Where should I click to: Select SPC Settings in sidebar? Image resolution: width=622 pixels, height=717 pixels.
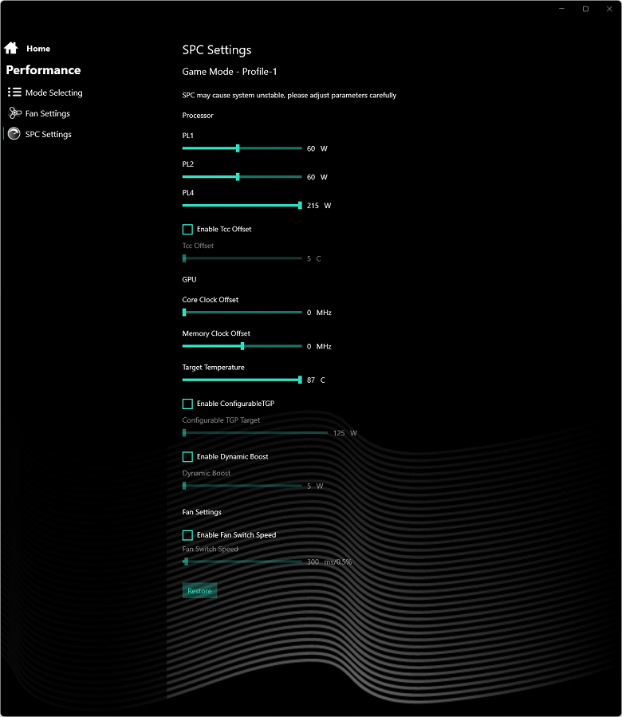49,135
